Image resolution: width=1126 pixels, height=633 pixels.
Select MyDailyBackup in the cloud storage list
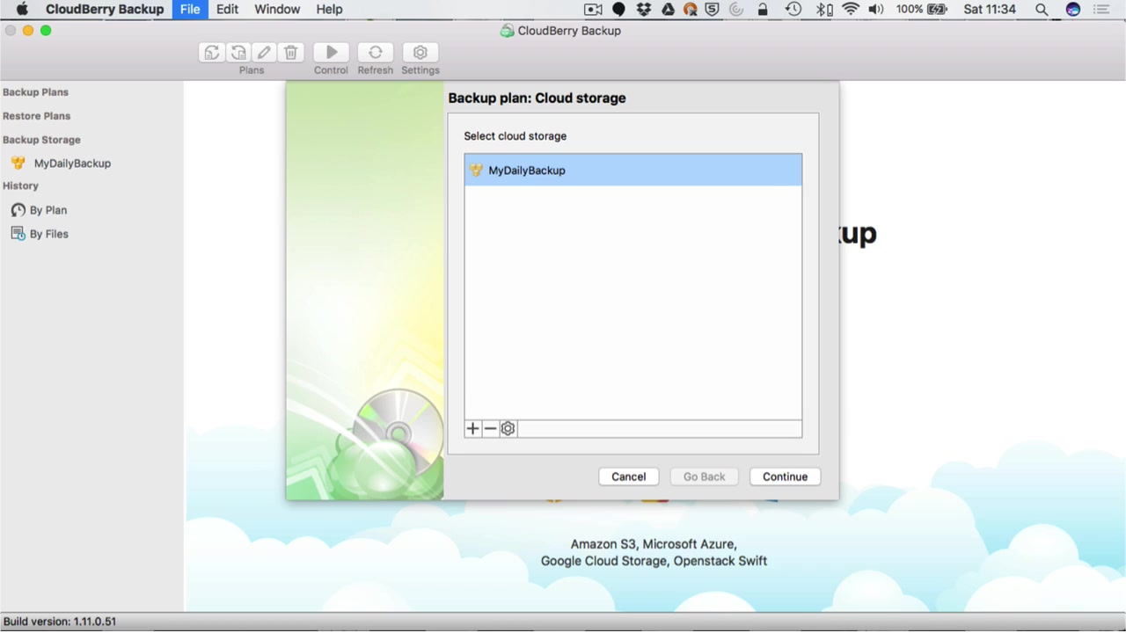click(633, 171)
